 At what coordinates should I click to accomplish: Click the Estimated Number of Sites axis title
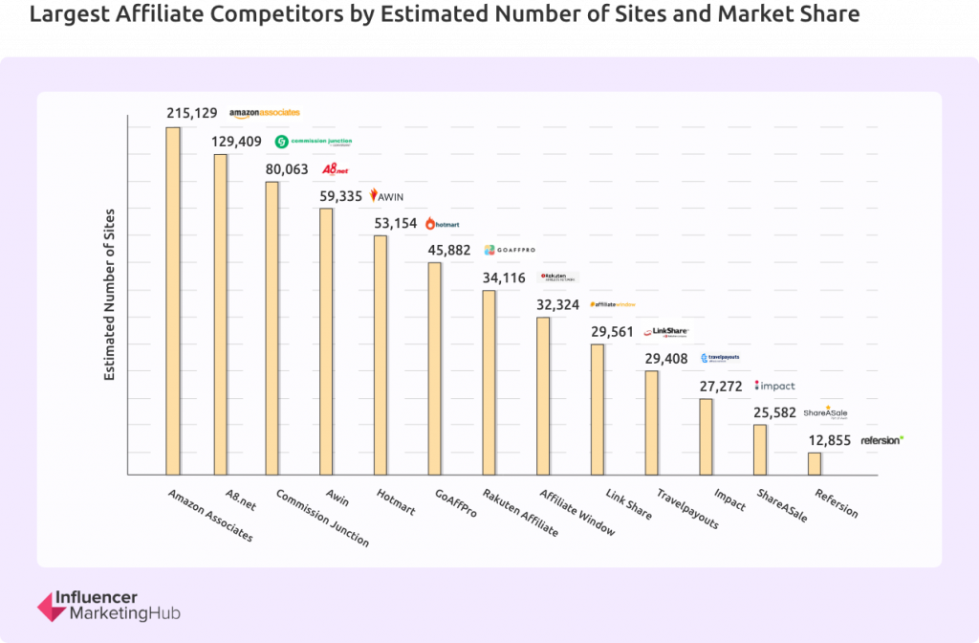110,295
